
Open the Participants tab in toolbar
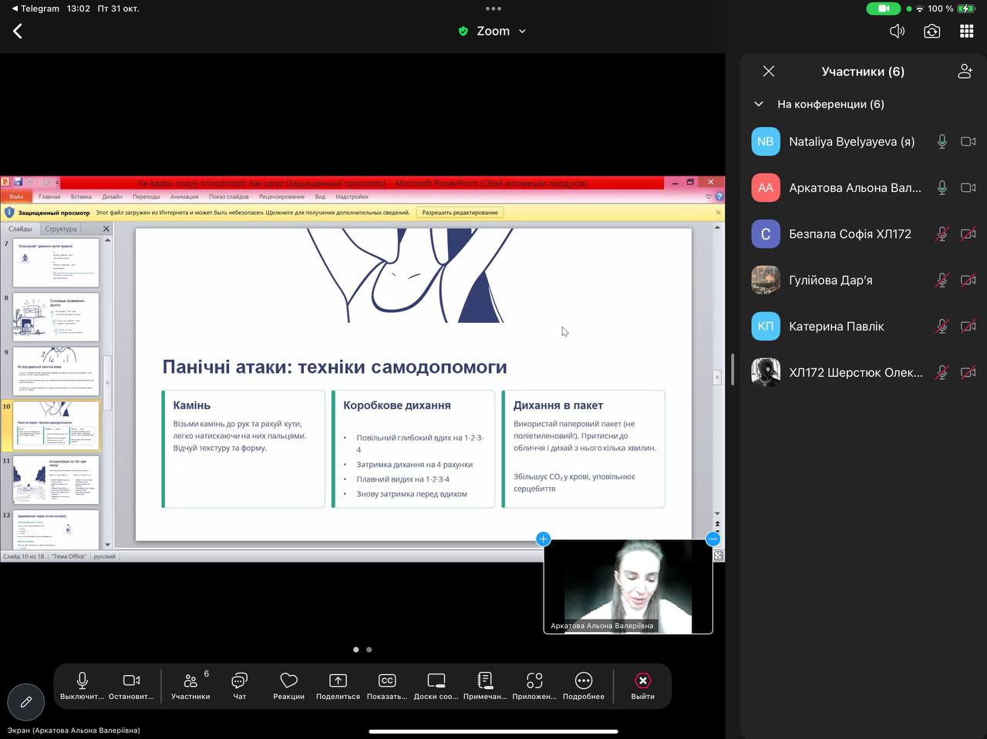[190, 681]
